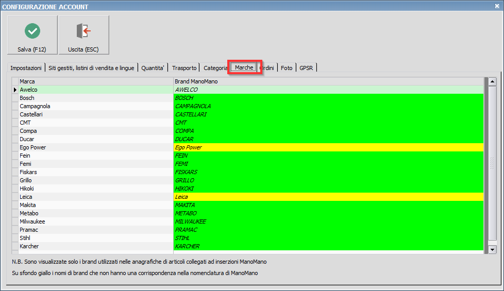Image resolution: width=504 pixels, height=291 pixels.
Task: Click the vertical scrollbar thumb
Action: pos(492,163)
